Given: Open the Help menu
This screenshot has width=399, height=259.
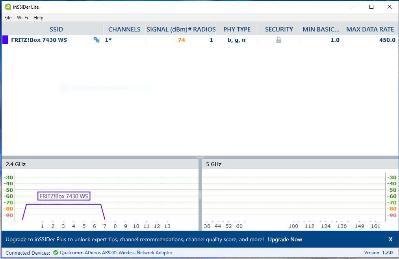Looking at the screenshot, I should click(x=39, y=18).
